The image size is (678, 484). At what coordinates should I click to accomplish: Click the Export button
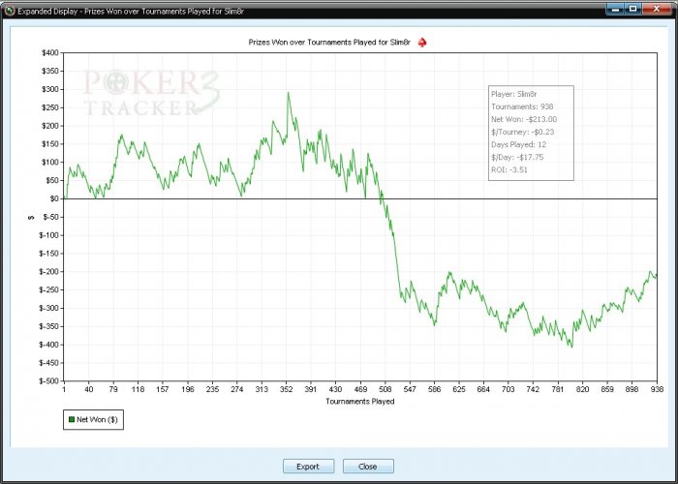click(308, 467)
